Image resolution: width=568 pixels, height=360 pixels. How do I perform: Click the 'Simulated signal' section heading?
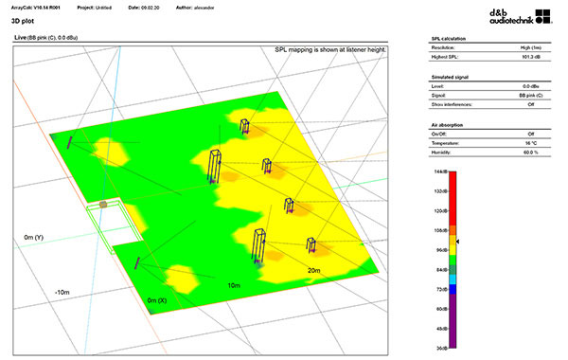tap(450, 78)
